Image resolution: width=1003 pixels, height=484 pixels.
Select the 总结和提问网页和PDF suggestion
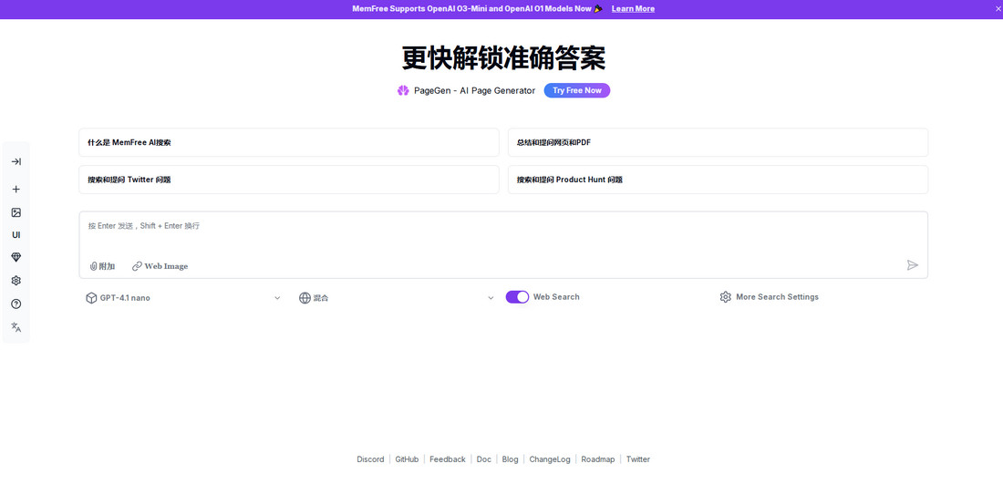coord(718,142)
